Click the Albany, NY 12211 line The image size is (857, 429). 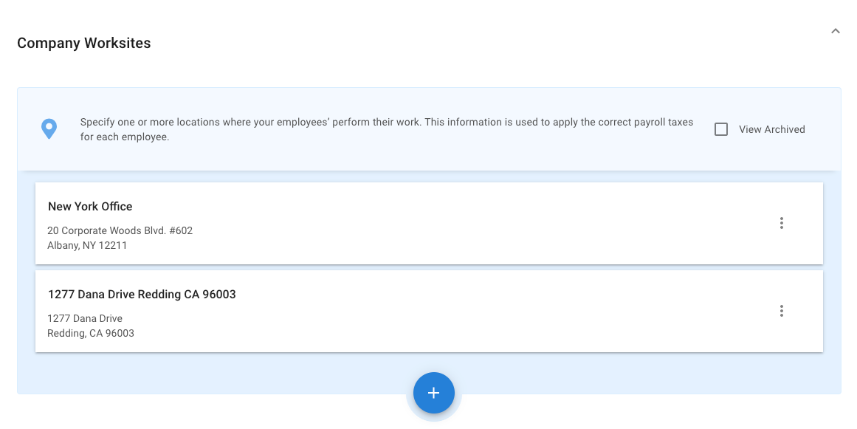[x=87, y=245]
